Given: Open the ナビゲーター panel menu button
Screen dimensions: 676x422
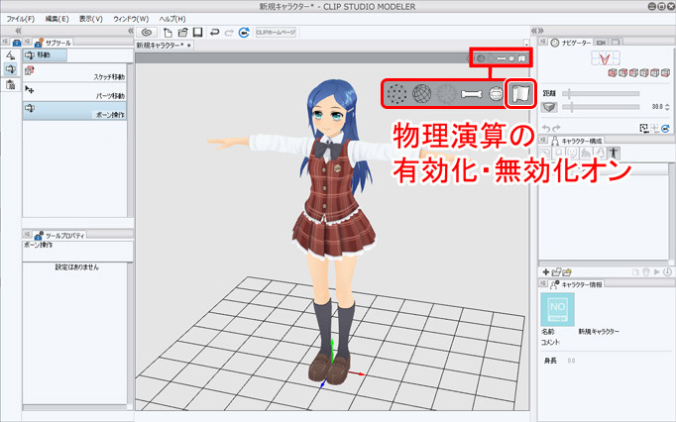Looking at the screenshot, I should (x=543, y=42).
